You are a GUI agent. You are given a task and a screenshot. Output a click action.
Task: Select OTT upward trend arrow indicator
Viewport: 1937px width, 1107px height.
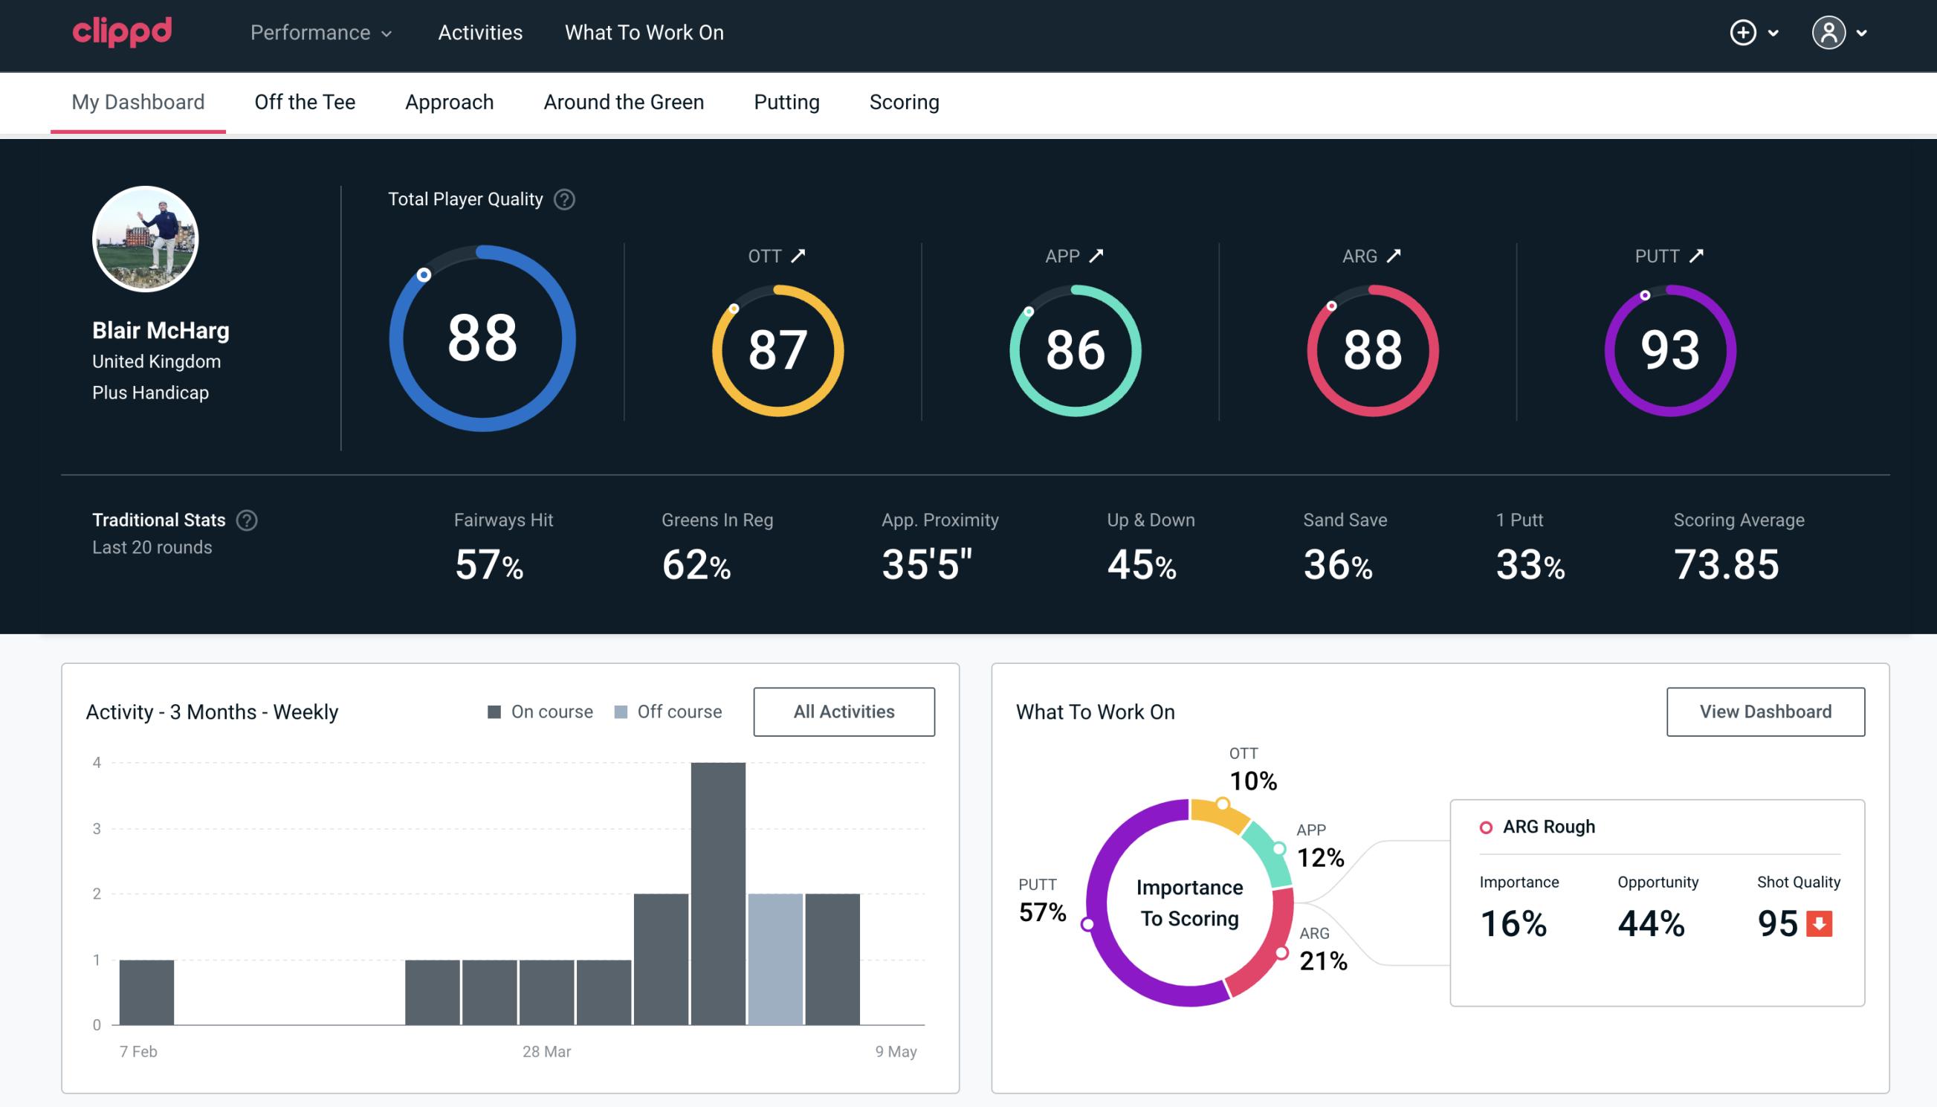800,254
